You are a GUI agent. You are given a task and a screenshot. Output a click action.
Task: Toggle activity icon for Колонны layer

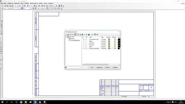coord(109,43)
